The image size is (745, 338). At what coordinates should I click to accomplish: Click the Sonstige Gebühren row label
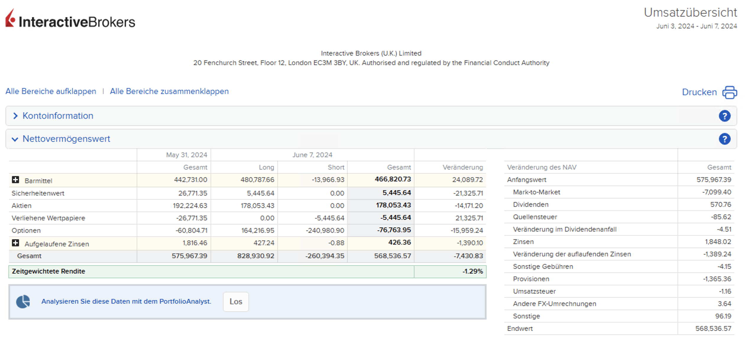543,266
